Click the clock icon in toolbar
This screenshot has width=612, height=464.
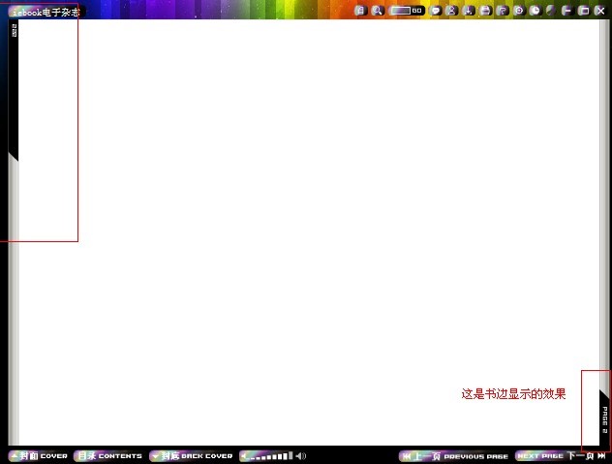(x=535, y=11)
